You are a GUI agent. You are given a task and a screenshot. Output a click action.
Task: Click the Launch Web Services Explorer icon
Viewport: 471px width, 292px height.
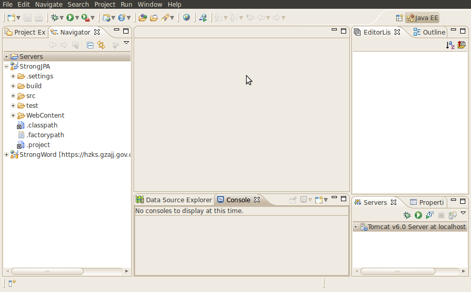point(203,18)
